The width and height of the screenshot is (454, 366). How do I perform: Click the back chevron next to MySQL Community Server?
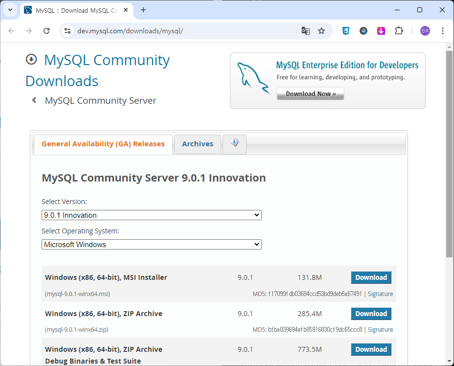[x=34, y=100]
